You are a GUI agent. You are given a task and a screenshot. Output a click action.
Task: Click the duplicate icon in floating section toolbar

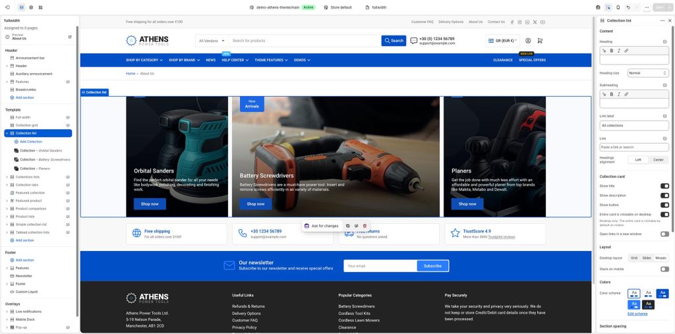(x=348, y=226)
